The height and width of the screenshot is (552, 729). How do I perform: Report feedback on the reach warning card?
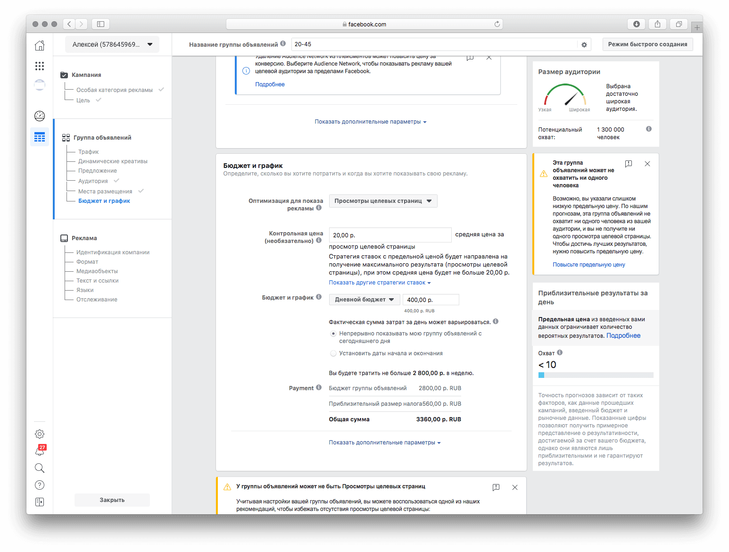[x=629, y=164]
